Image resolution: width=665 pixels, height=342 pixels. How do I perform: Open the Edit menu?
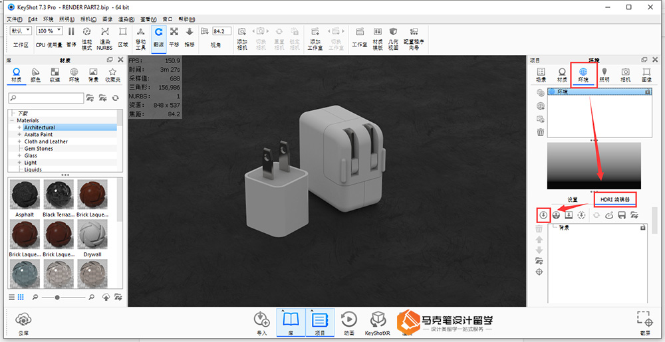(x=33, y=19)
